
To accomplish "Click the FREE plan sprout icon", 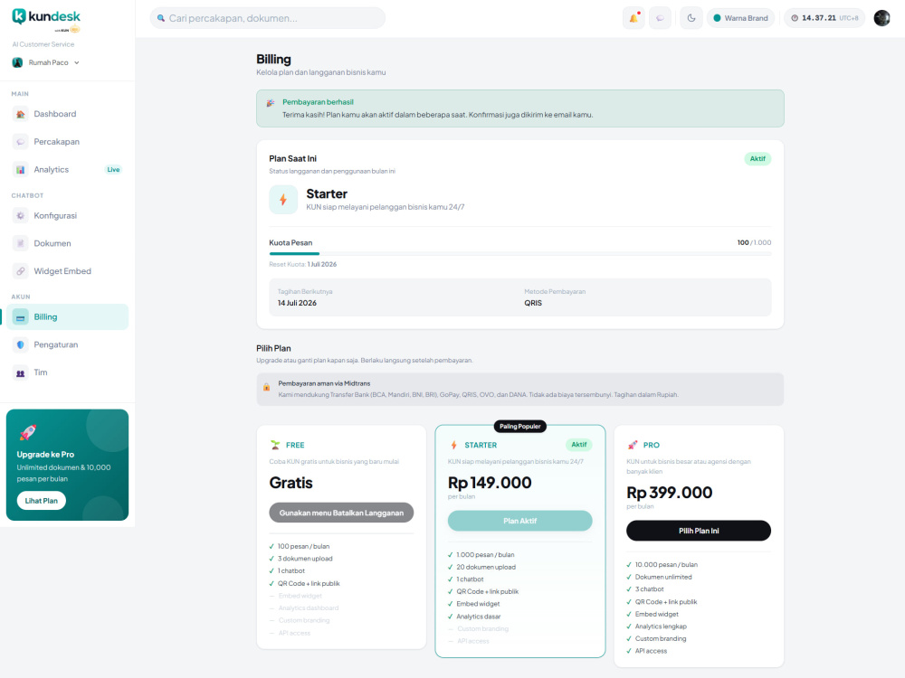I will (275, 445).
